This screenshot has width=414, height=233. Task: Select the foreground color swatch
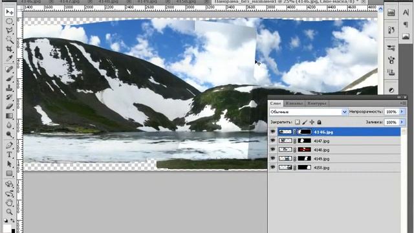[x=7, y=228]
